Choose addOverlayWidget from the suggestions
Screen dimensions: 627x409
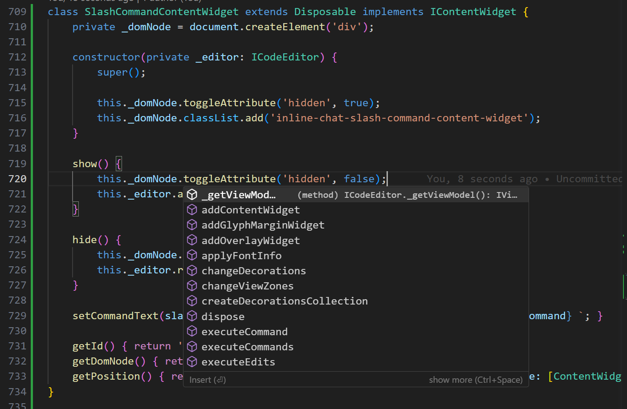pos(251,240)
